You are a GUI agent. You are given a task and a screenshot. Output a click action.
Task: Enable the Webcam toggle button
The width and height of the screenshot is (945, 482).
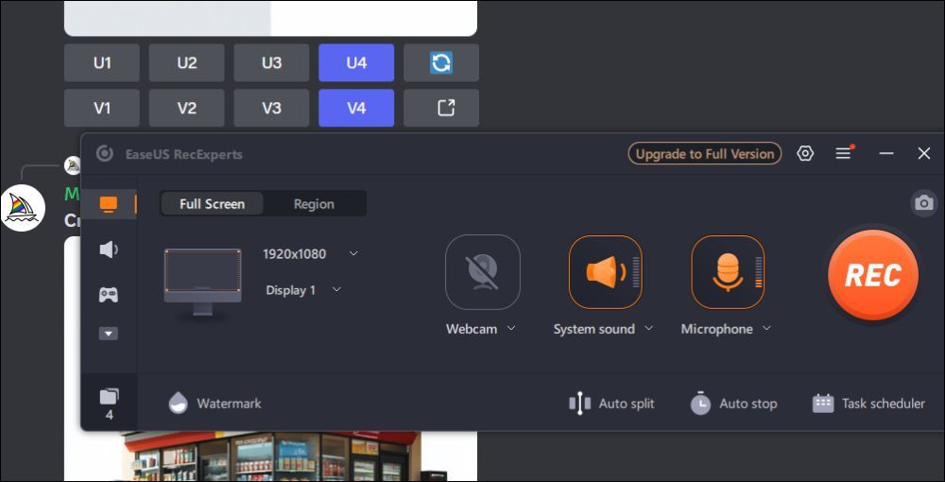[x=482, y=272]
